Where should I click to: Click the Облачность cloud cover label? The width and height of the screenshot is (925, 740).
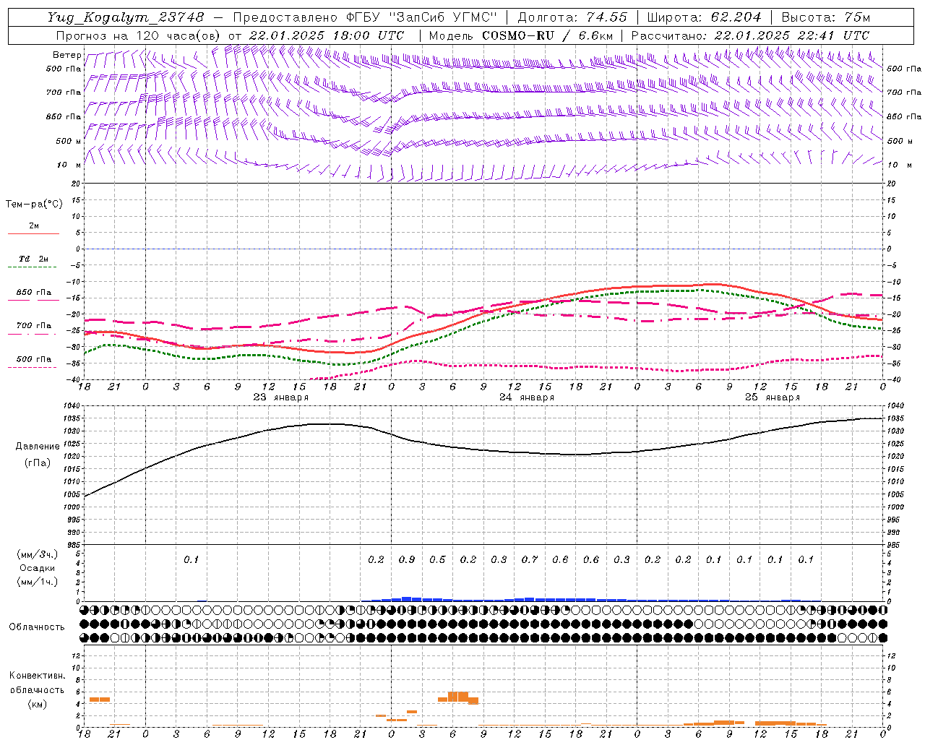(x=37, y=627)
